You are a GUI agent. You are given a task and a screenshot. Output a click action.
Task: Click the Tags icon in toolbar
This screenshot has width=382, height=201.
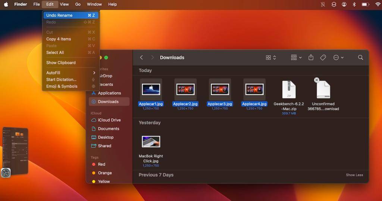pos(323,57)
